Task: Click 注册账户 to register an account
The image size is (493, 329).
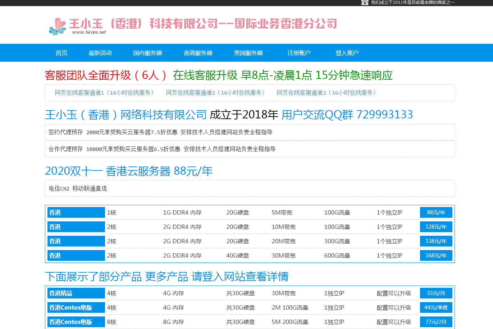Action: [299, 53]
